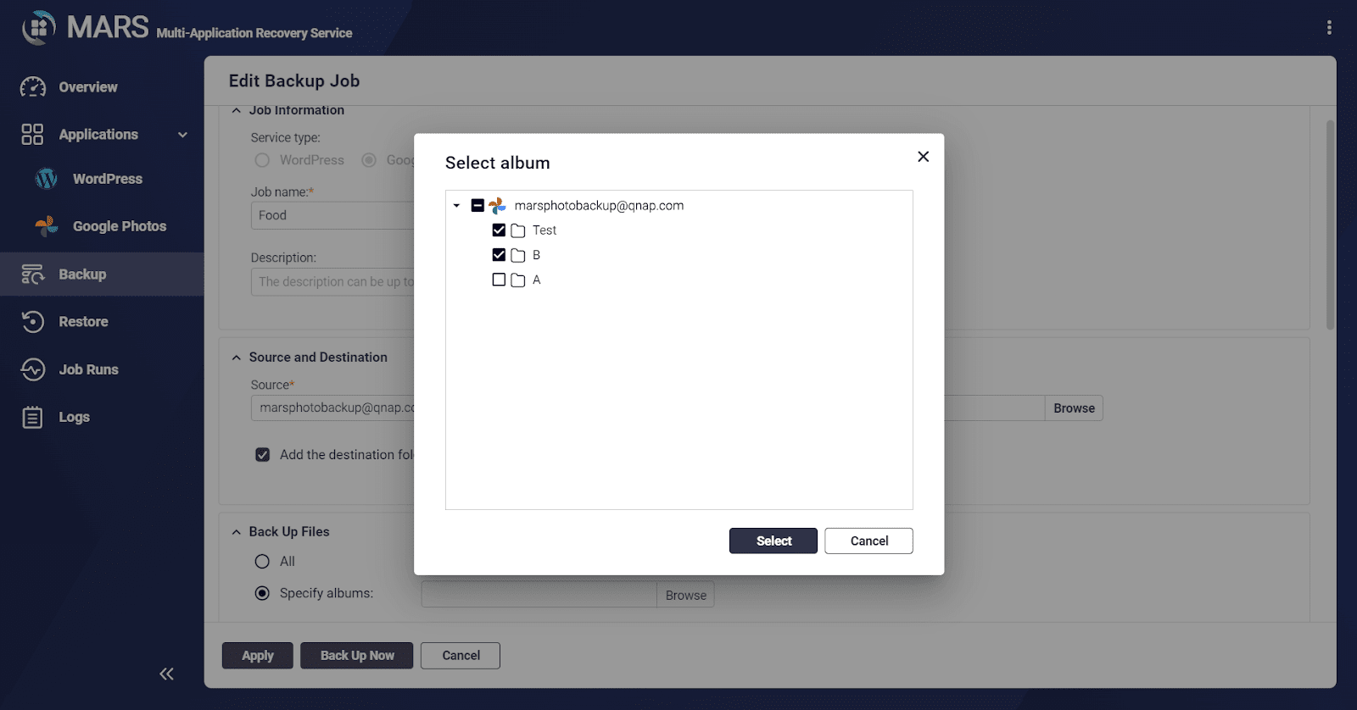The height and width of the screenshot is (710, 1357).
Task: Open the Backup menu item
Action: point(102,275)
